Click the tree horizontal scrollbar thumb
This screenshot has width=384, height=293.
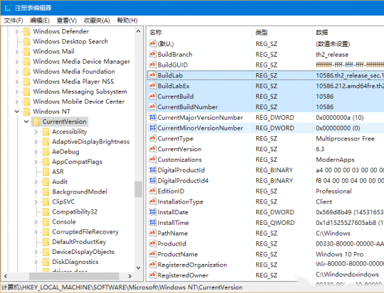(74, 276)
